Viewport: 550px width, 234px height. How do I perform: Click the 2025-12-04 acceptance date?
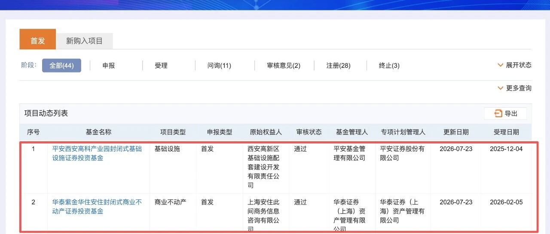[506, 149]
